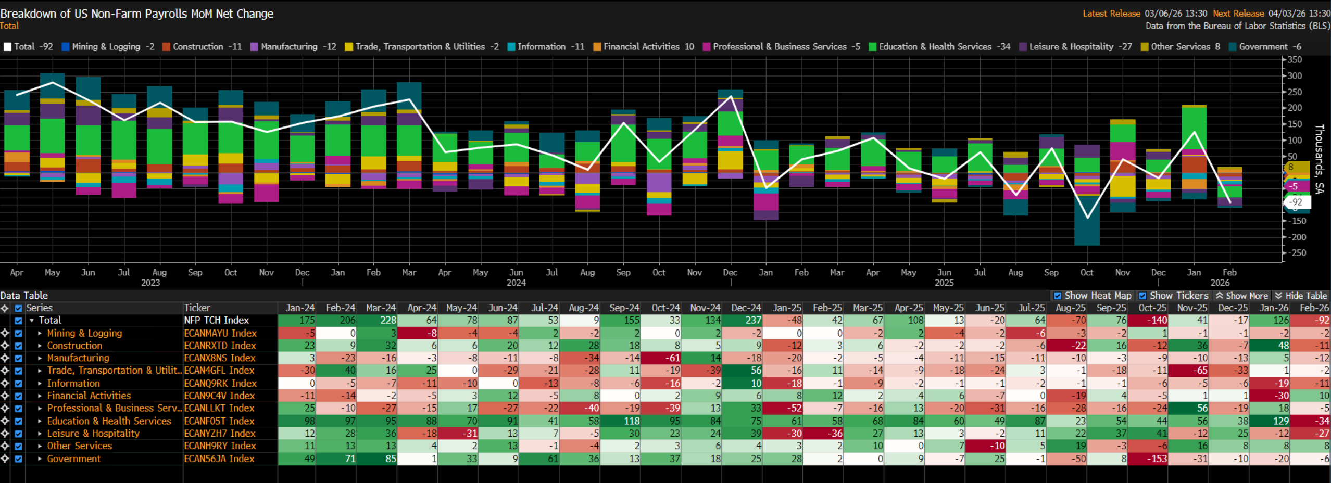Expand the Education & Health Services row
Screen dimensions: 1331x483
tap(40, 421)
